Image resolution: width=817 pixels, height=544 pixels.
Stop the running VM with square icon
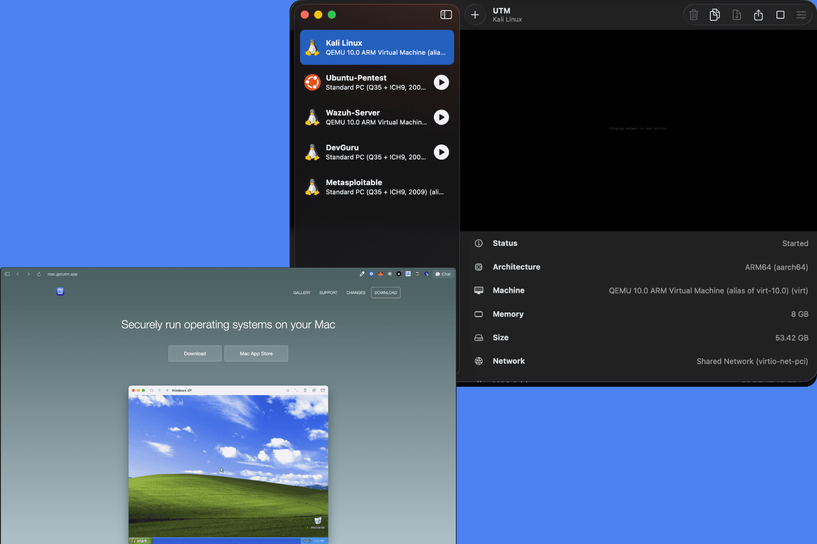(780, 15)
